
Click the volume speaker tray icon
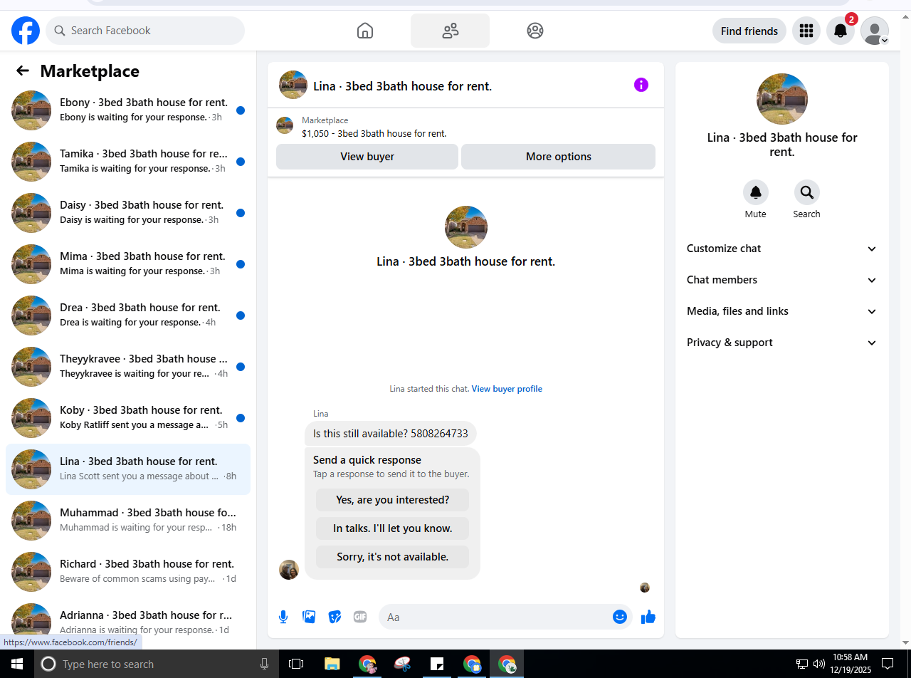(818, 664)
